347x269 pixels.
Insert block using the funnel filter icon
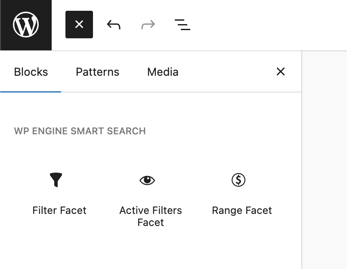[x=56, y=180]
